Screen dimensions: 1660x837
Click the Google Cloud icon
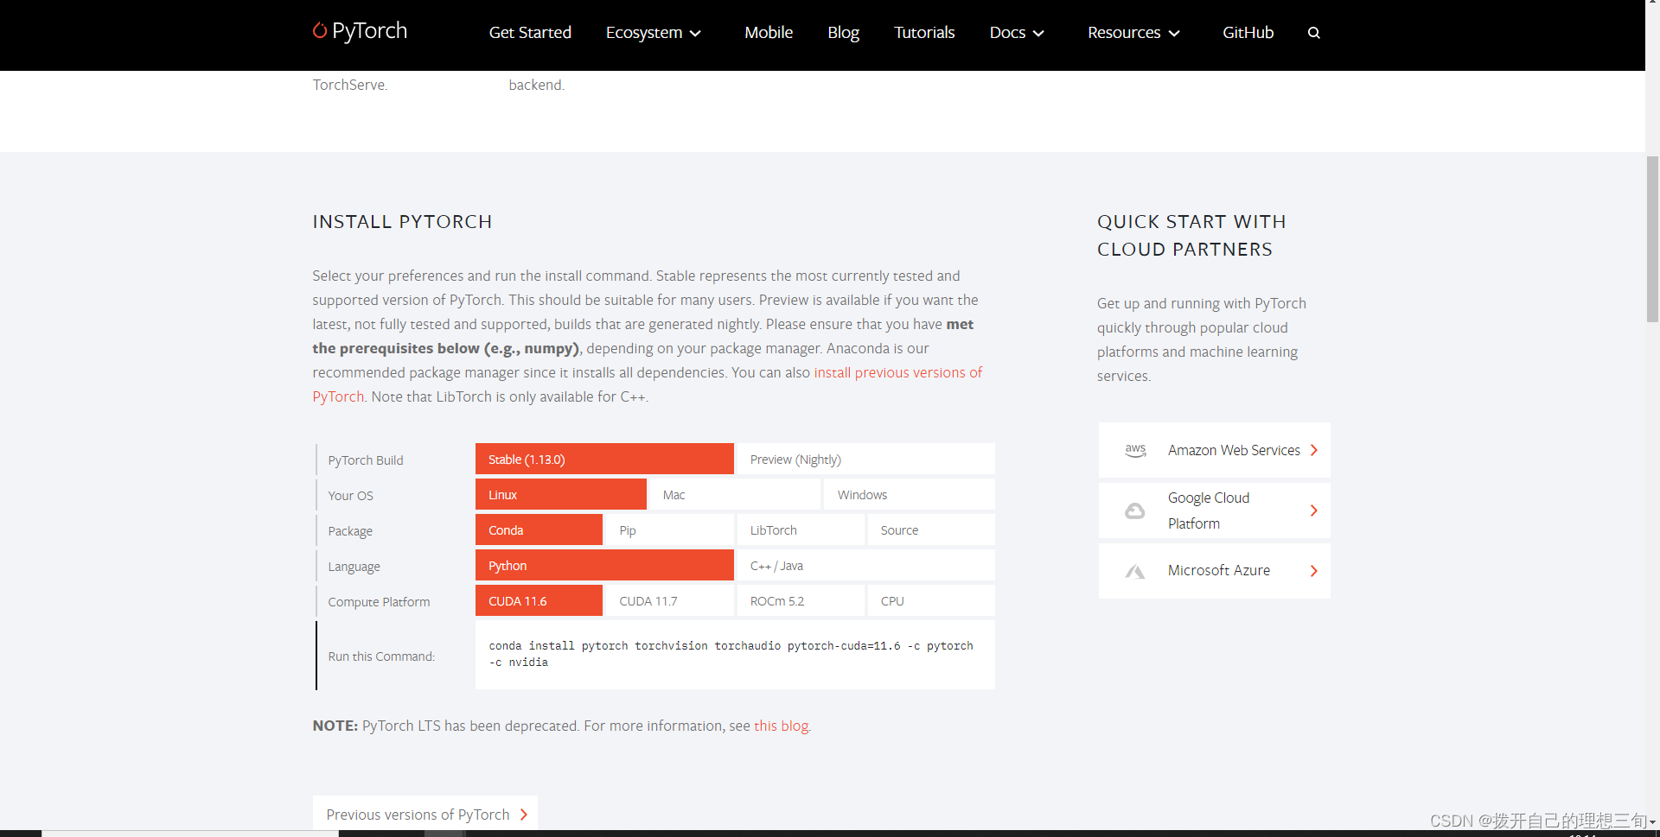click(1135, 510)
